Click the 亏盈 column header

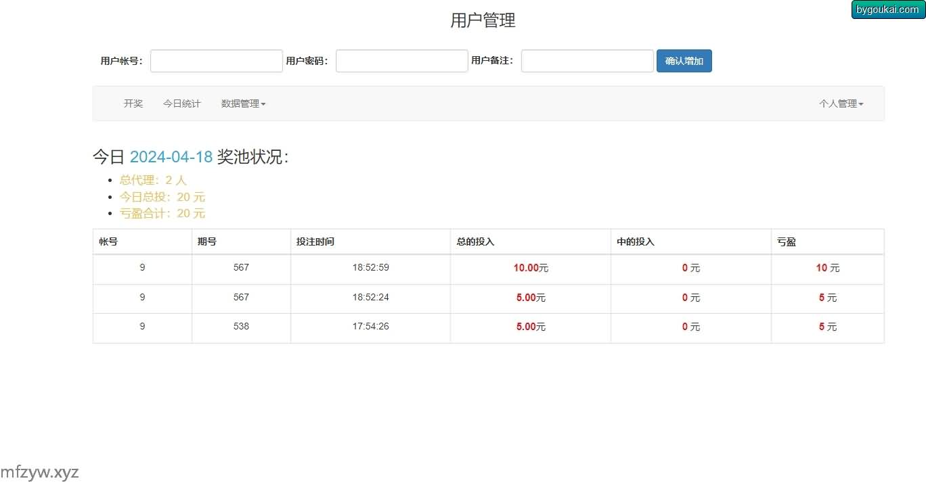click(787, 241)
